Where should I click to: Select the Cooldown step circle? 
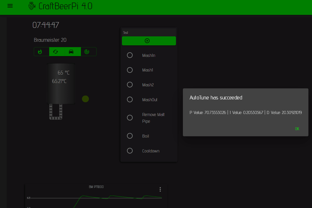[x=130, y=151]
